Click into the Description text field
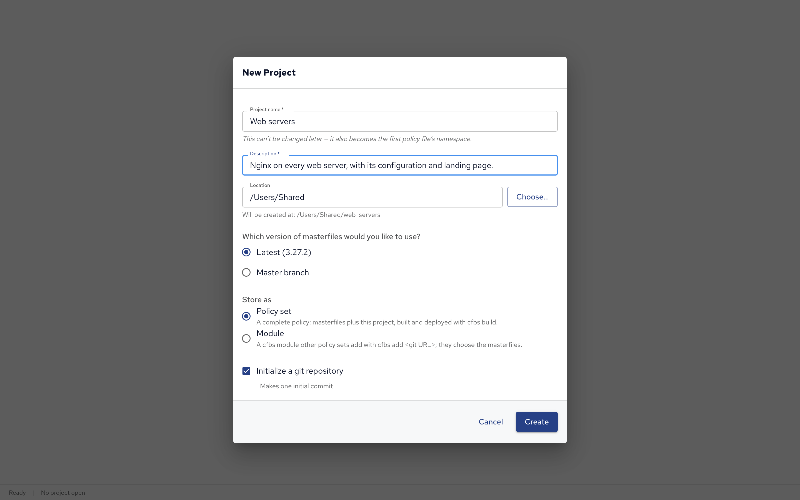Screen dimensions: 800x500 [400, 165]
